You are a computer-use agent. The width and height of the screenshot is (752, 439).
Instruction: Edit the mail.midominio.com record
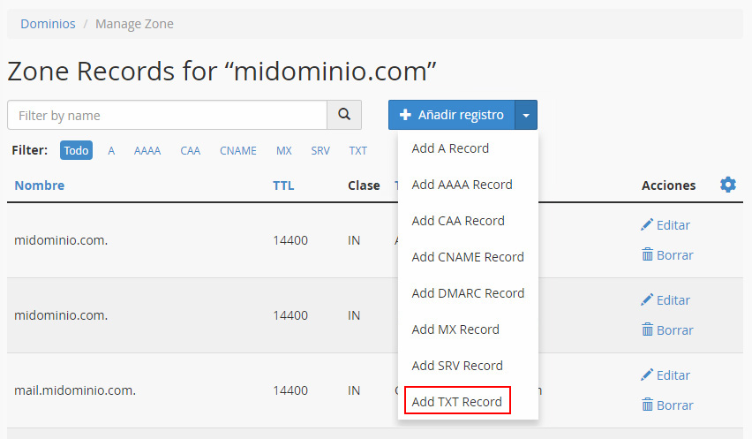pos(666,375)
